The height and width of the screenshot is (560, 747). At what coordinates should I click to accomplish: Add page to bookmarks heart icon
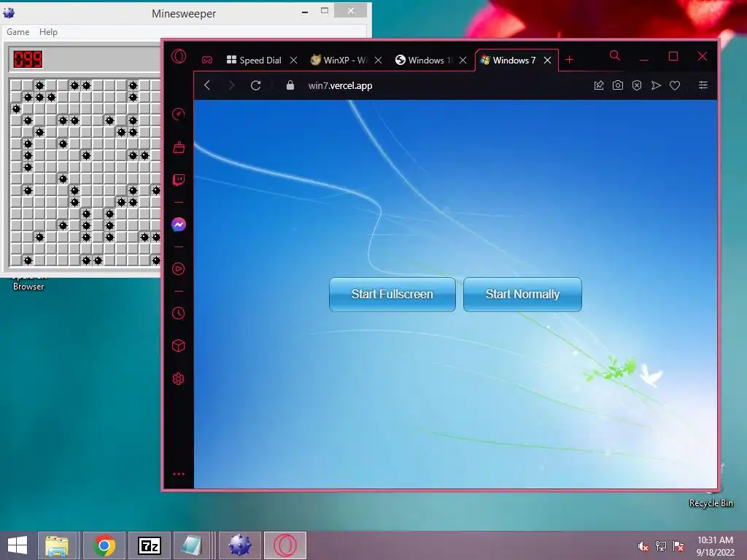pos(675,85)
